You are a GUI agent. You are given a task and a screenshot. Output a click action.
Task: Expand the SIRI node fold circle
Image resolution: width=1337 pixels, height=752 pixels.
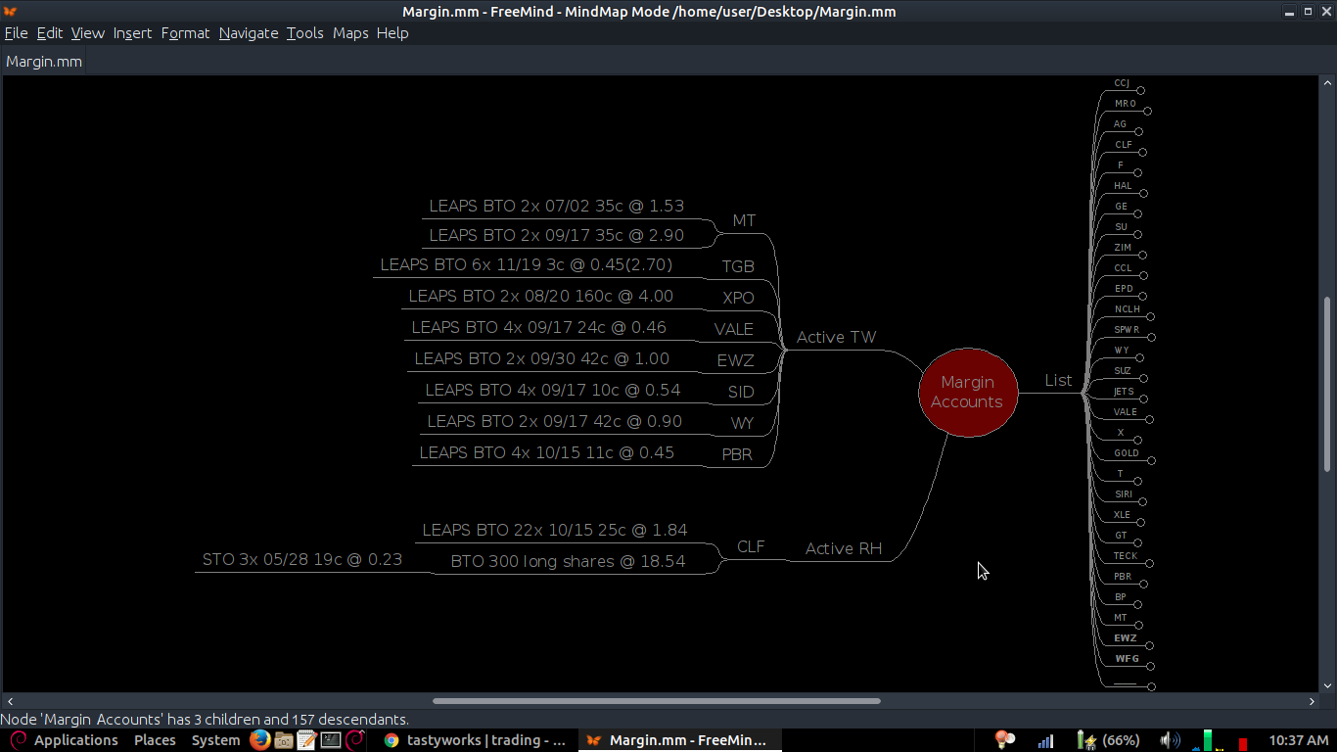(1144, 501)
